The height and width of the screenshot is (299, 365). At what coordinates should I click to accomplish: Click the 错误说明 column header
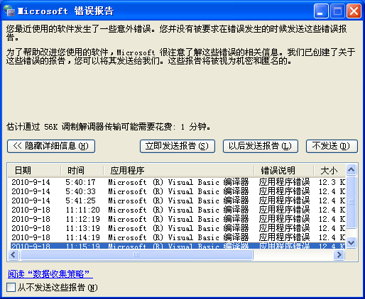point(284,170)
